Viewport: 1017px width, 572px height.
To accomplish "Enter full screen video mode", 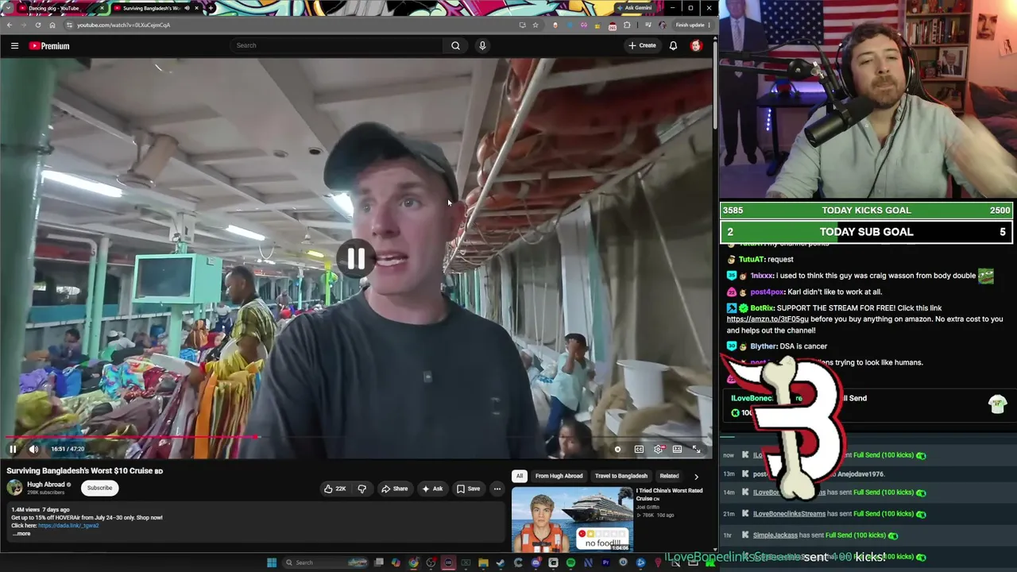I will coord(696,450).
